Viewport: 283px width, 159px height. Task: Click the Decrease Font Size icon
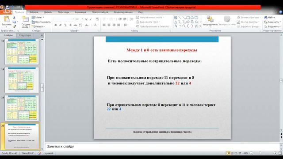pos(91,19)
